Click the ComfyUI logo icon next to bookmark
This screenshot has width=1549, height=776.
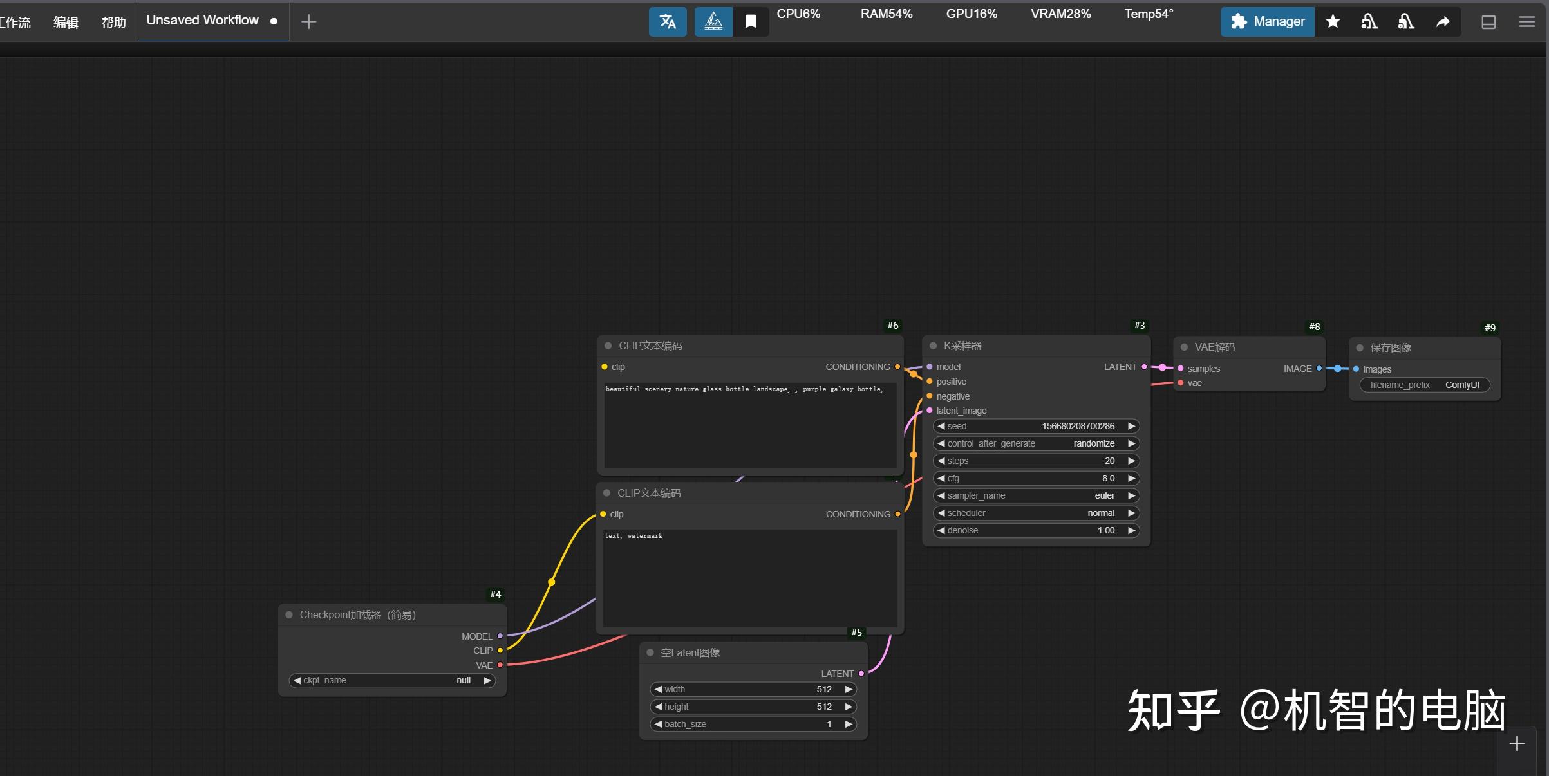[x=713, y=21]
